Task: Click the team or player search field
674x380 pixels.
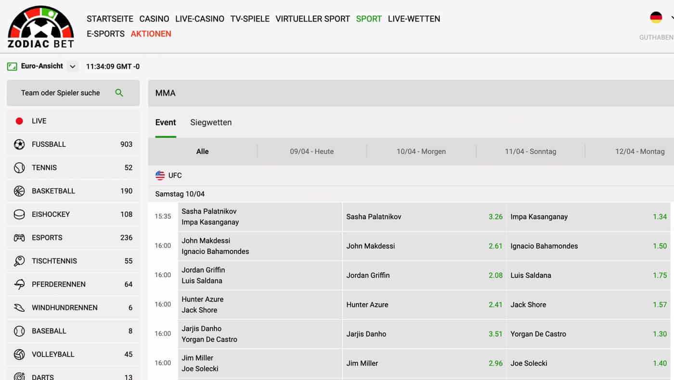Action: 73,93
